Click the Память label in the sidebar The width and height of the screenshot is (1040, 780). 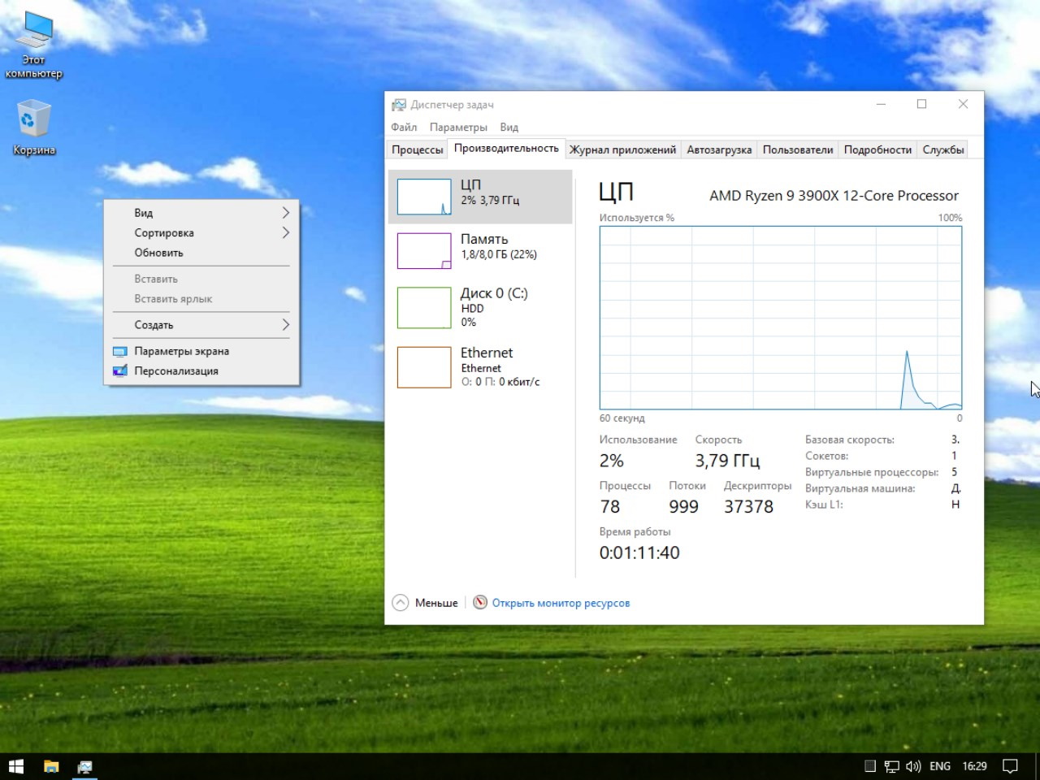pyautogui.click(x=484, y=239)
